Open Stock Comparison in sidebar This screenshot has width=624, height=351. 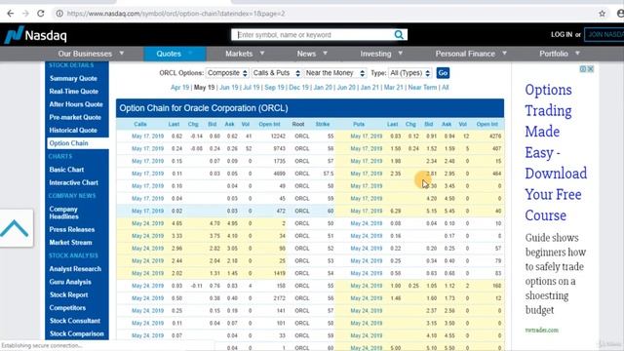click(x=77, y=333)
